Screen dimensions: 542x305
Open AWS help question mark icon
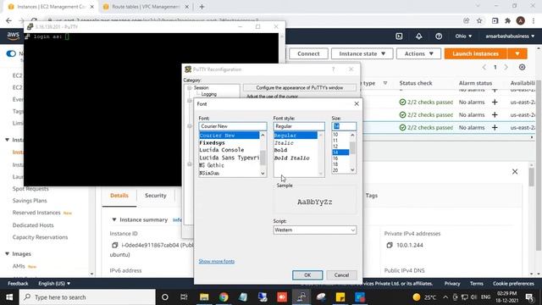pos(439,36)
